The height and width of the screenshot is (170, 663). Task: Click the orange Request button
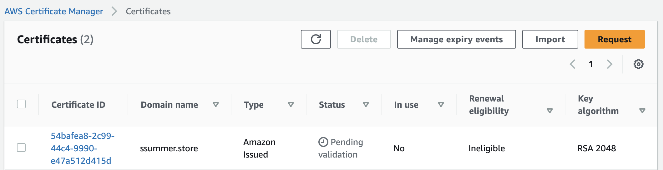(614, 39)
